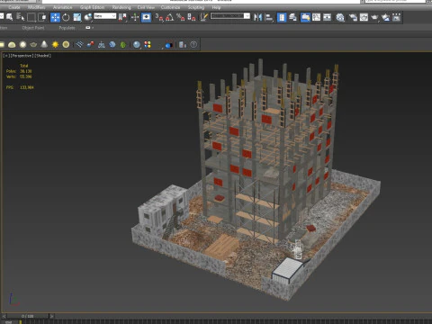
Task: Click the time slider showing 0 / 100
Action: point(28,316)
